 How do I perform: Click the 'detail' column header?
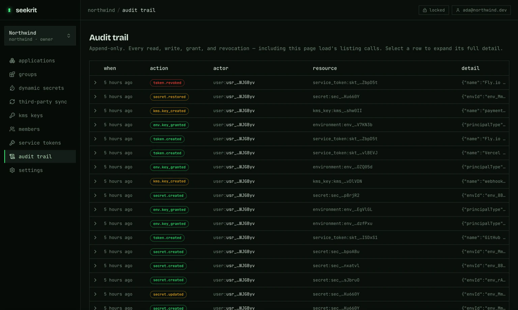(x=470, y=68)
